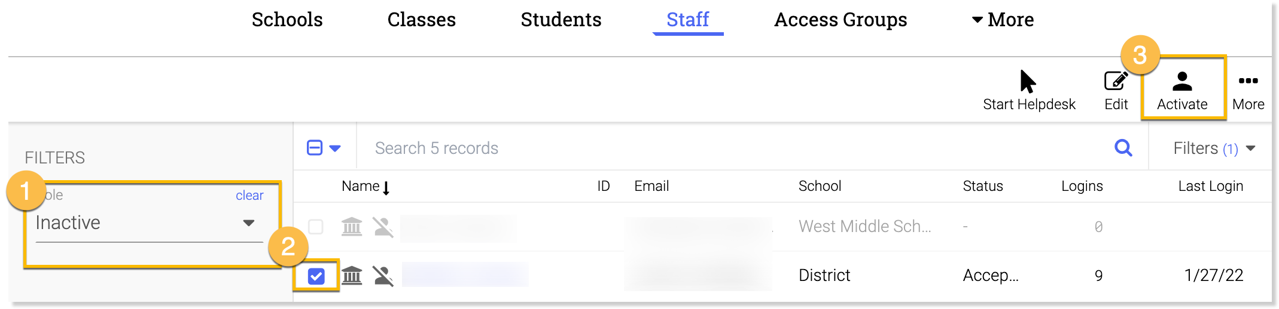Viewport: 1279px width, 309px height.
Task: Click the blue search magnifier icon
Action: coord(1123,148)
